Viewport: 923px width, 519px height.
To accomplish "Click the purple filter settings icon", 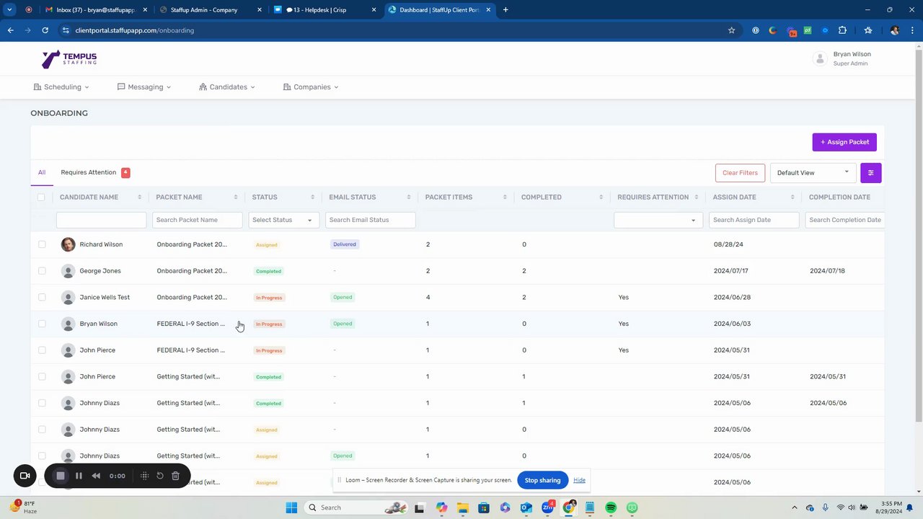I will point(870,173).
